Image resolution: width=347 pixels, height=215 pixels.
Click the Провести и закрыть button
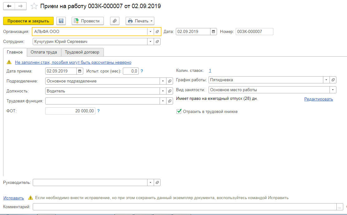click(28, 21)
